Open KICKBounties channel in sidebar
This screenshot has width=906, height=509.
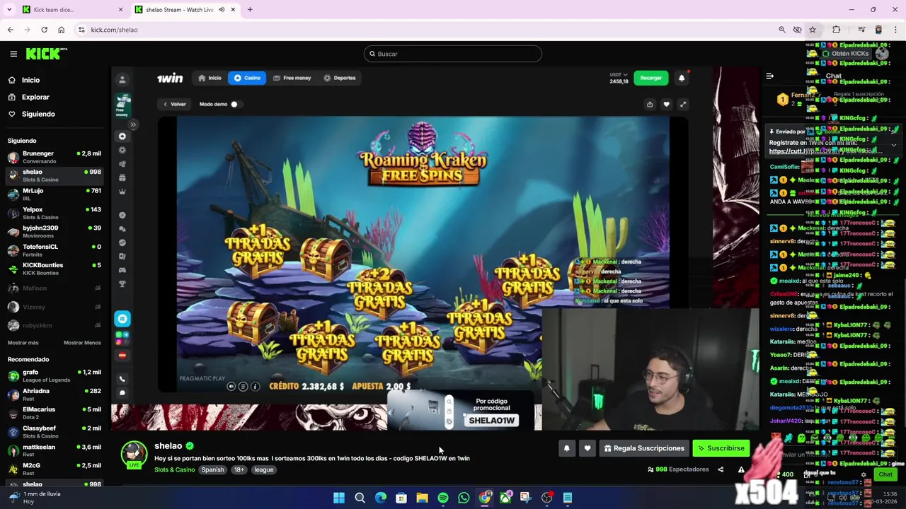click(55, 269)
